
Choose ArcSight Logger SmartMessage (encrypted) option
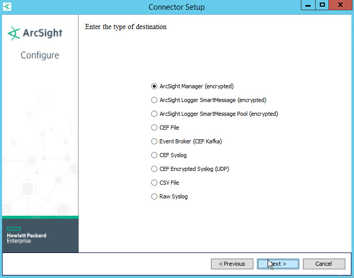tap(154, 100)
